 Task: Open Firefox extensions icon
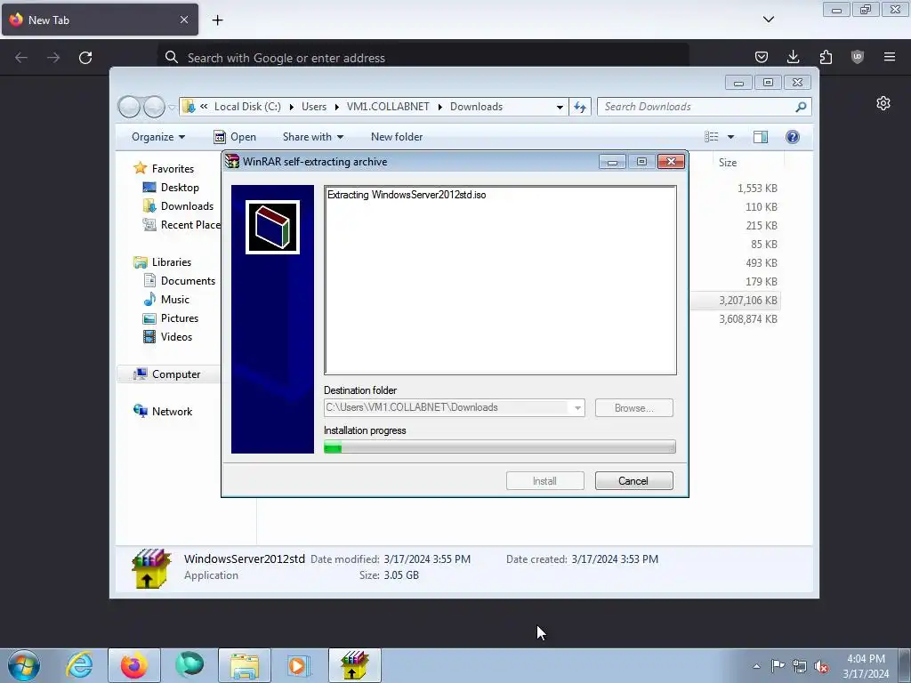pyautogui.click(x=826, y=57)
